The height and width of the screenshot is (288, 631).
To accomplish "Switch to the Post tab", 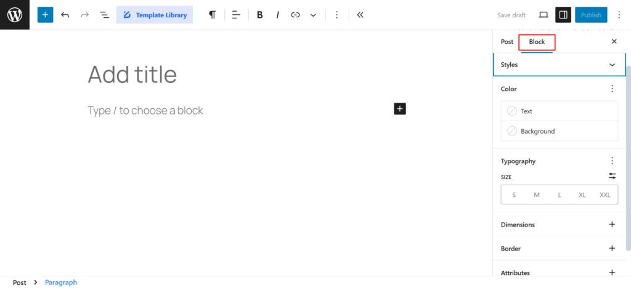I will click(x=507, y=42).
